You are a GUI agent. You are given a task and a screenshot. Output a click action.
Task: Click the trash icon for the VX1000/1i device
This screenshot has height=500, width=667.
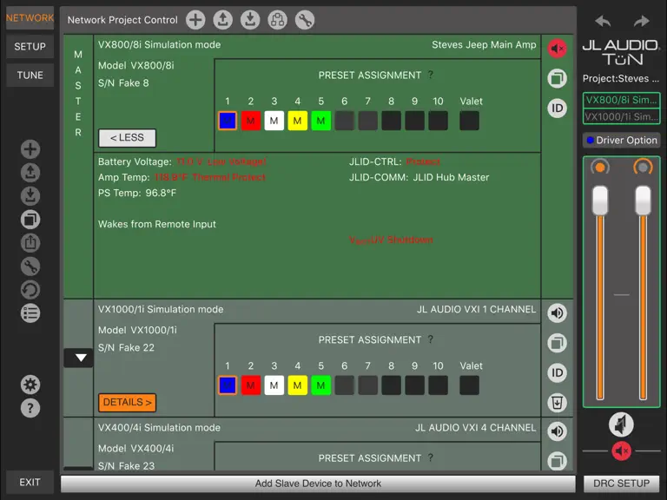557,402
